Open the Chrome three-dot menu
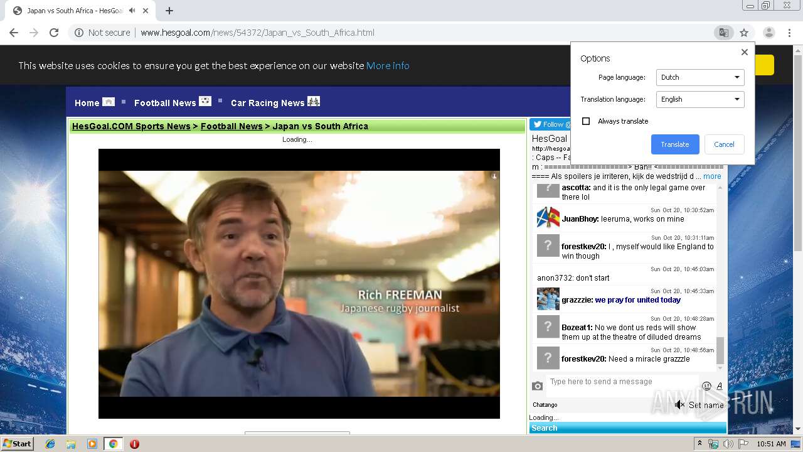 (x=789, y=33)
